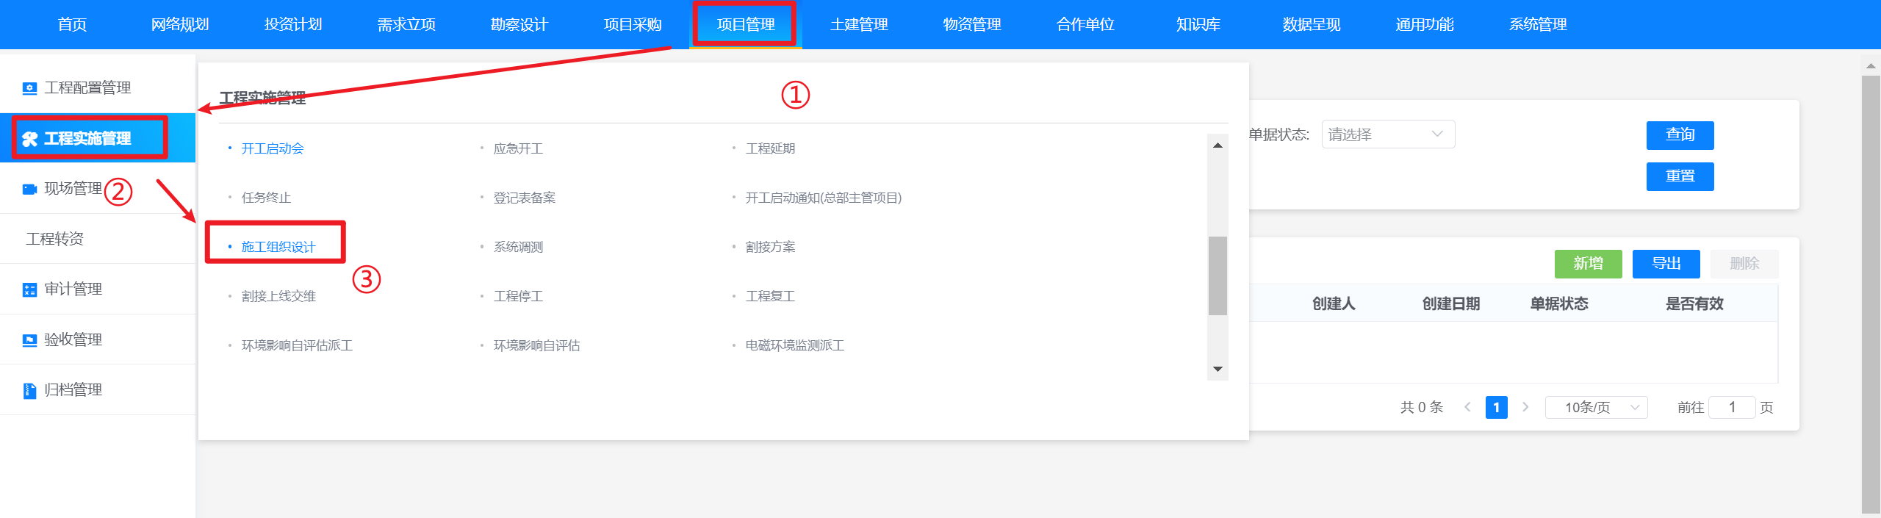Click the 查询 button
The width and height of the screenshot is (1881, 518).
pyautogui.click(x=1680, y=135)
